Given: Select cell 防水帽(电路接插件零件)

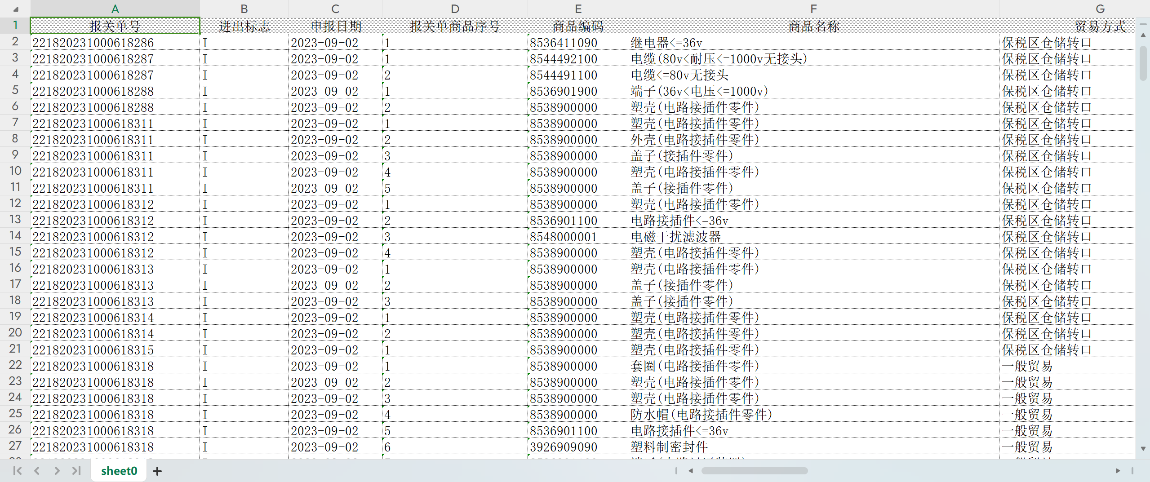Looking at the screenshot, I should pyautogui.click(x=813, y=415).
